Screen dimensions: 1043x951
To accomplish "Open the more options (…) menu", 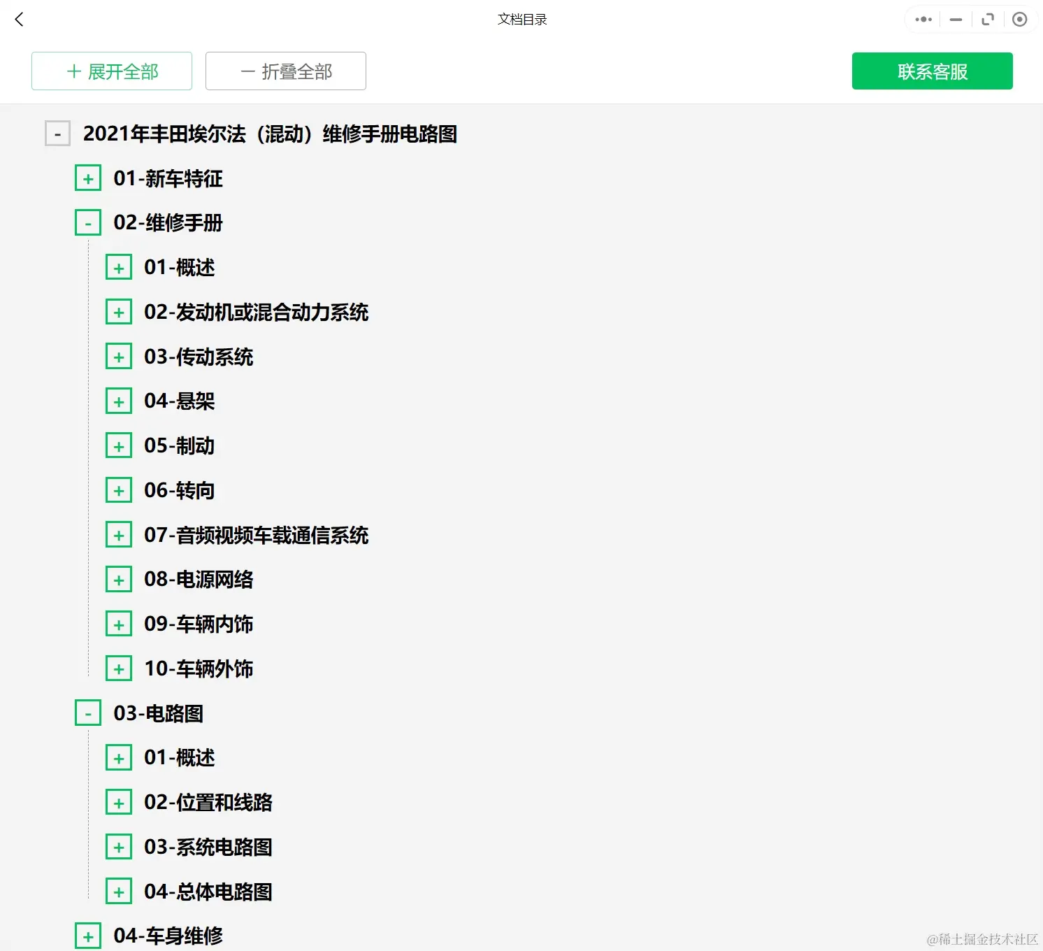I will coord(922,19).
